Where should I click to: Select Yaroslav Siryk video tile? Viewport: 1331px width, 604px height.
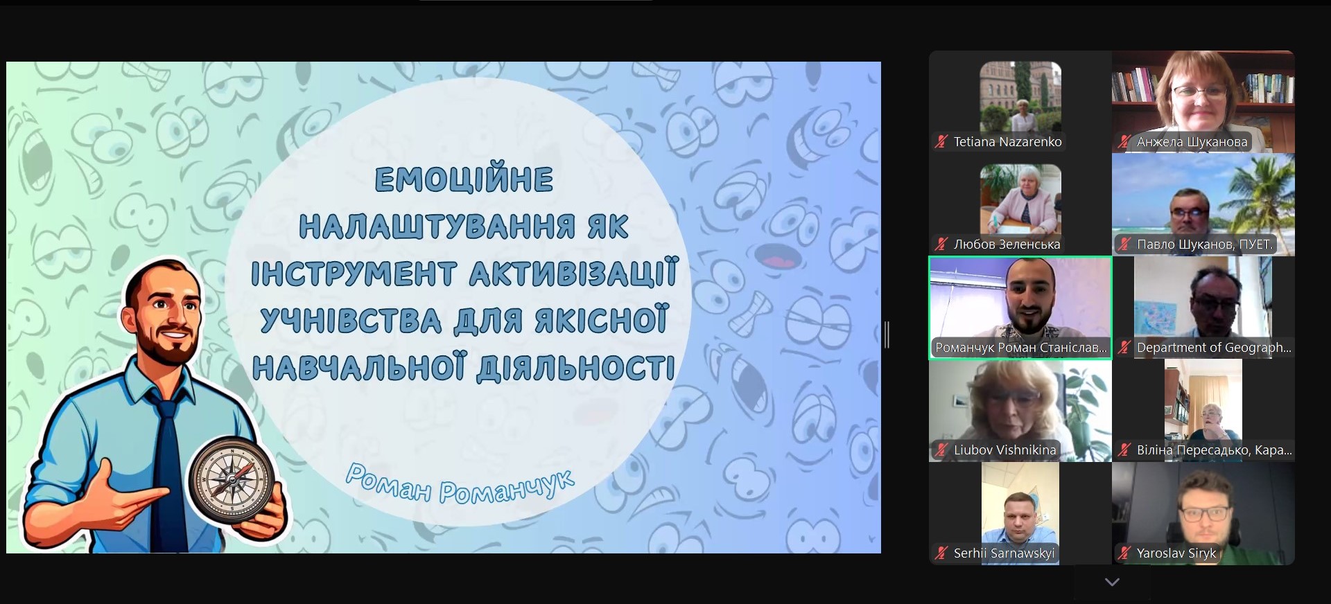point(1203,513)
